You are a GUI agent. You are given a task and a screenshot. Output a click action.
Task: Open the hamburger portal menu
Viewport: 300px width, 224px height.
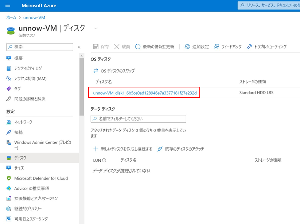coord(8,5)
